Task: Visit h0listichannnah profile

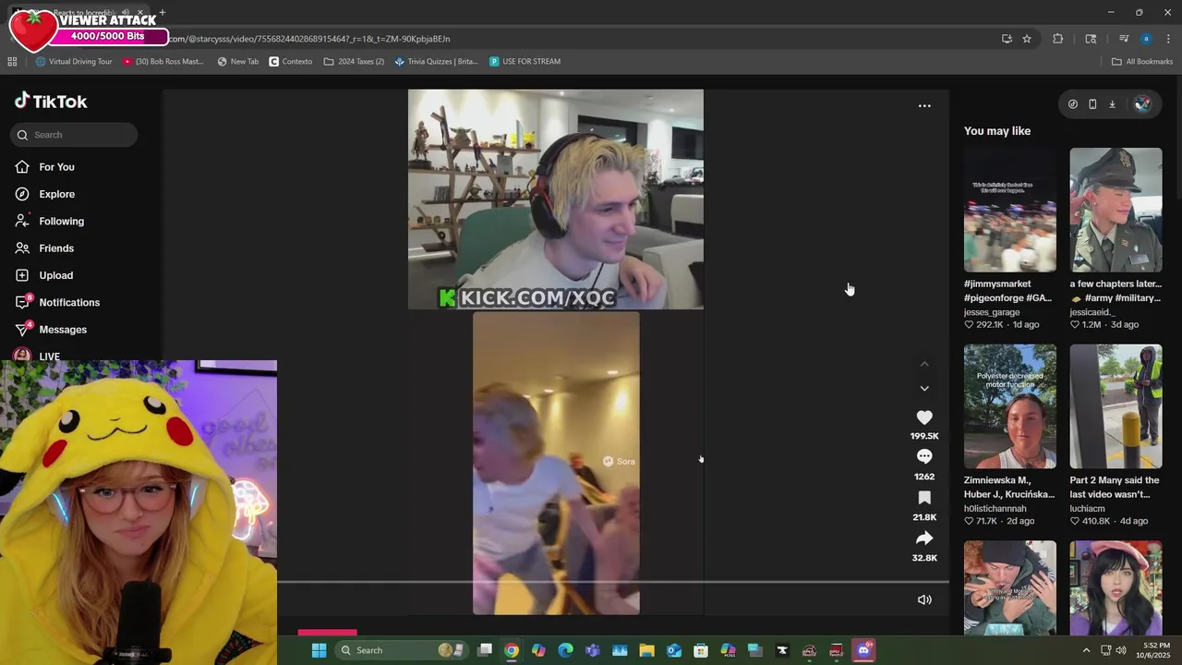Action: [995, 509]
